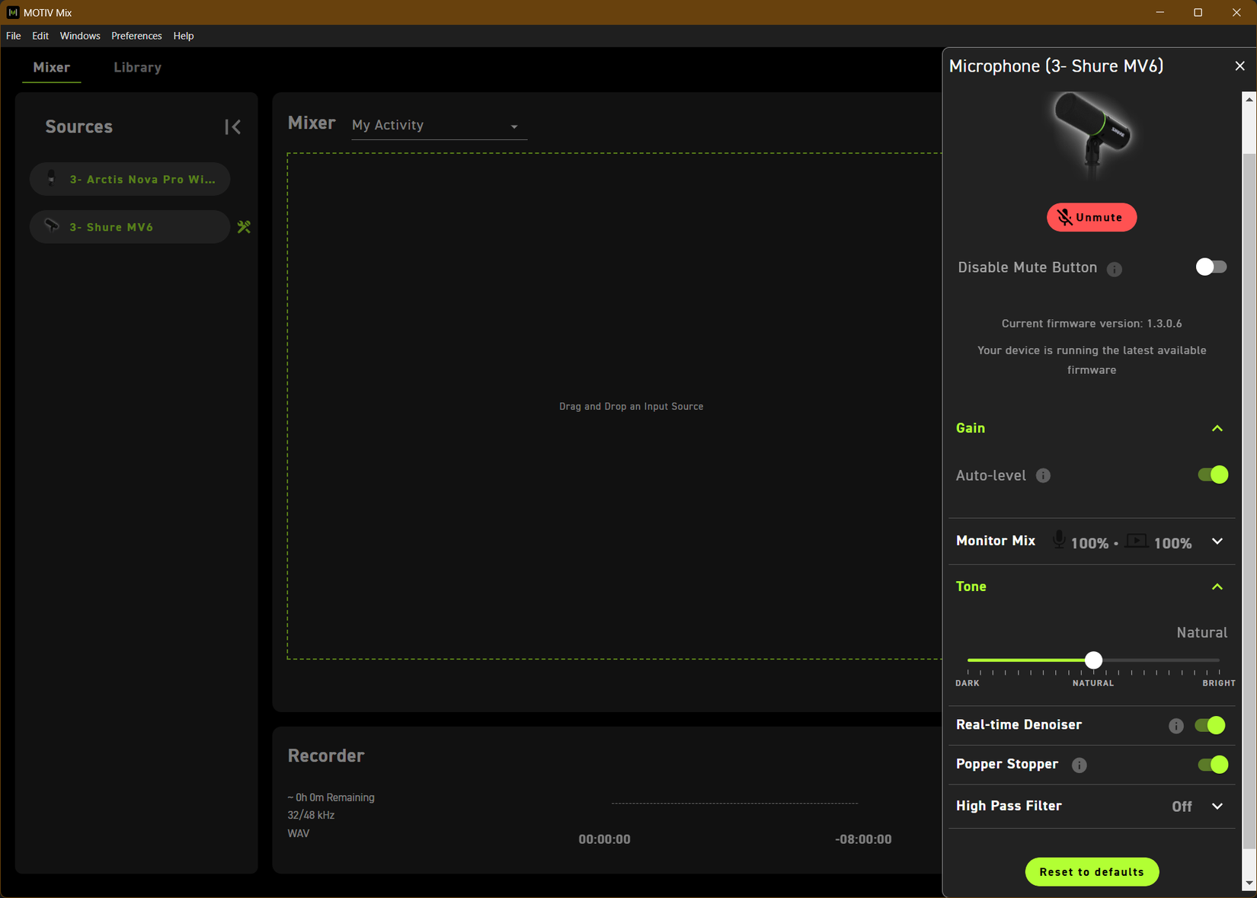Open the Preferences menu
This screenshot has height=898, width=1257.
click(136, 36)
